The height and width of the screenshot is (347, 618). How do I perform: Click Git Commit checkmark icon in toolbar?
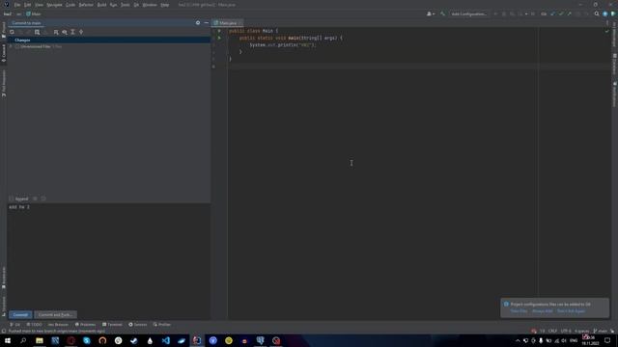tap(561, 13)
